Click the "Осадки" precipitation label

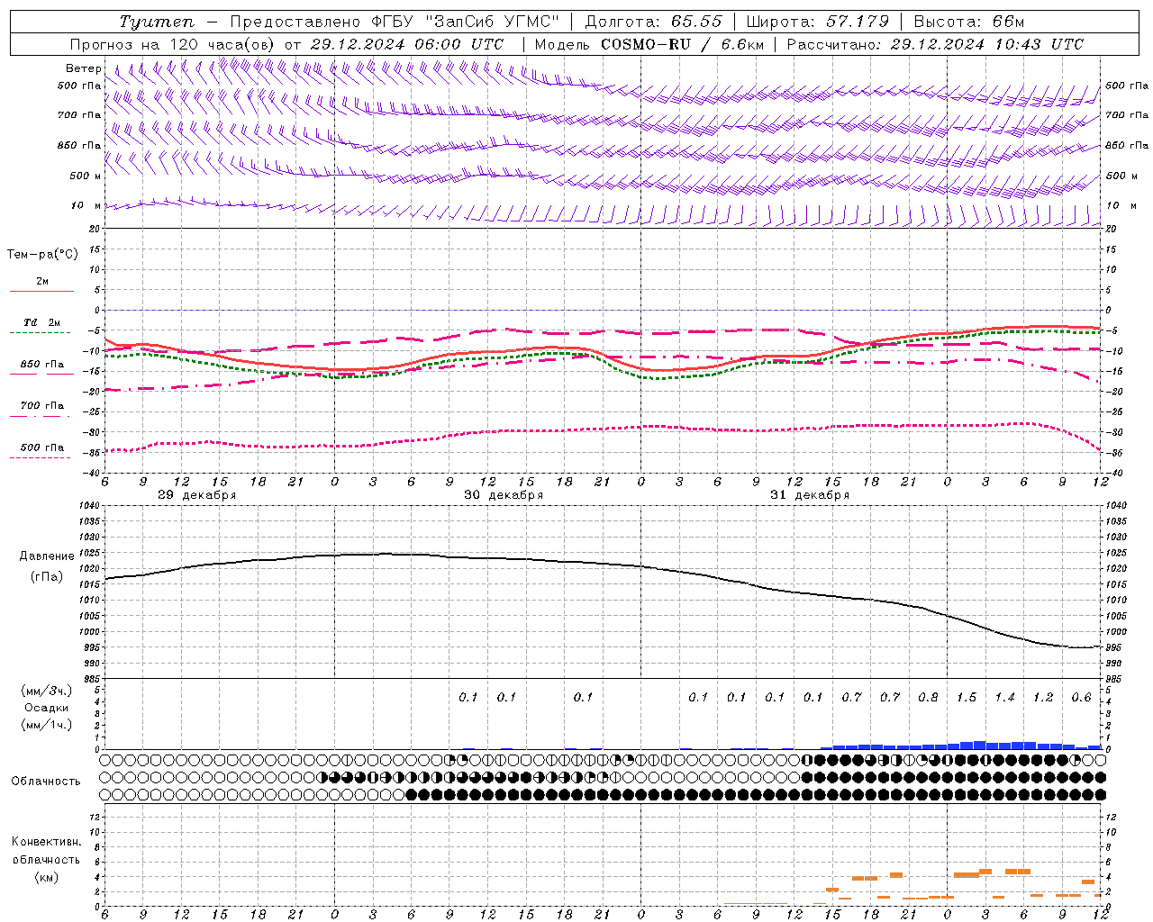47,708
